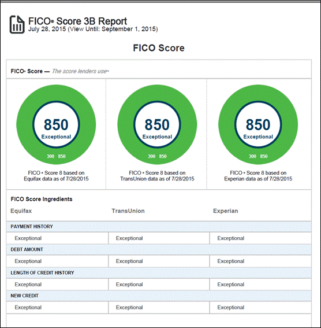The image size is (321, 328).
Task: Click the TransUnion 850 score gauge
Action: pos(157,124)
